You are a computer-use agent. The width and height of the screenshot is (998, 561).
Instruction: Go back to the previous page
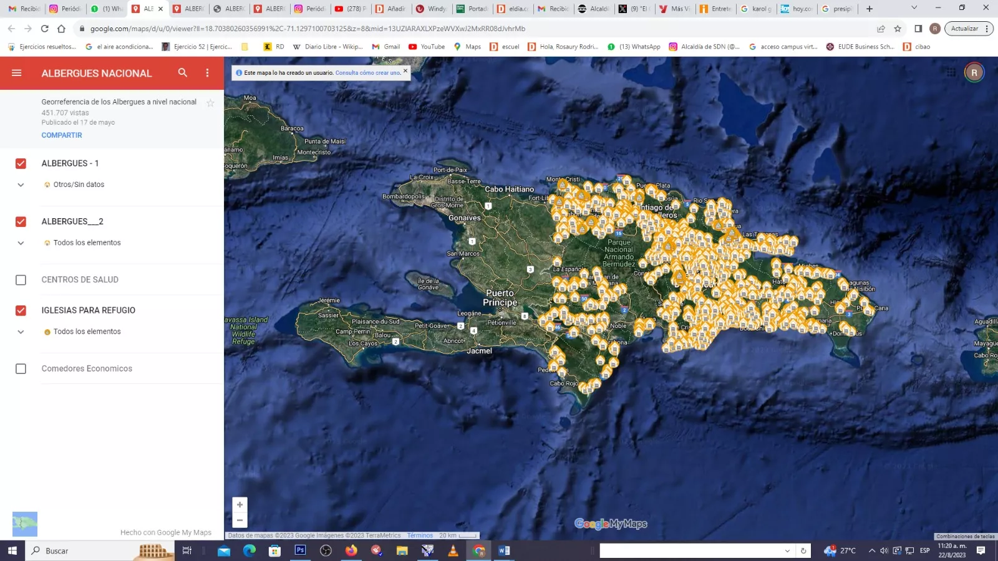coord(11,29)
